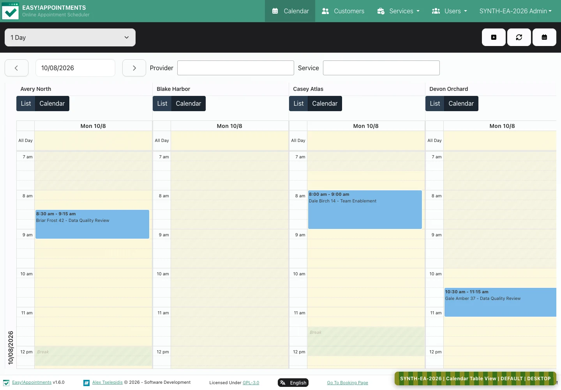Open Briar Frost 42 Data Quality Review appointment
The image size is (561, 390).
pos(92,224)
